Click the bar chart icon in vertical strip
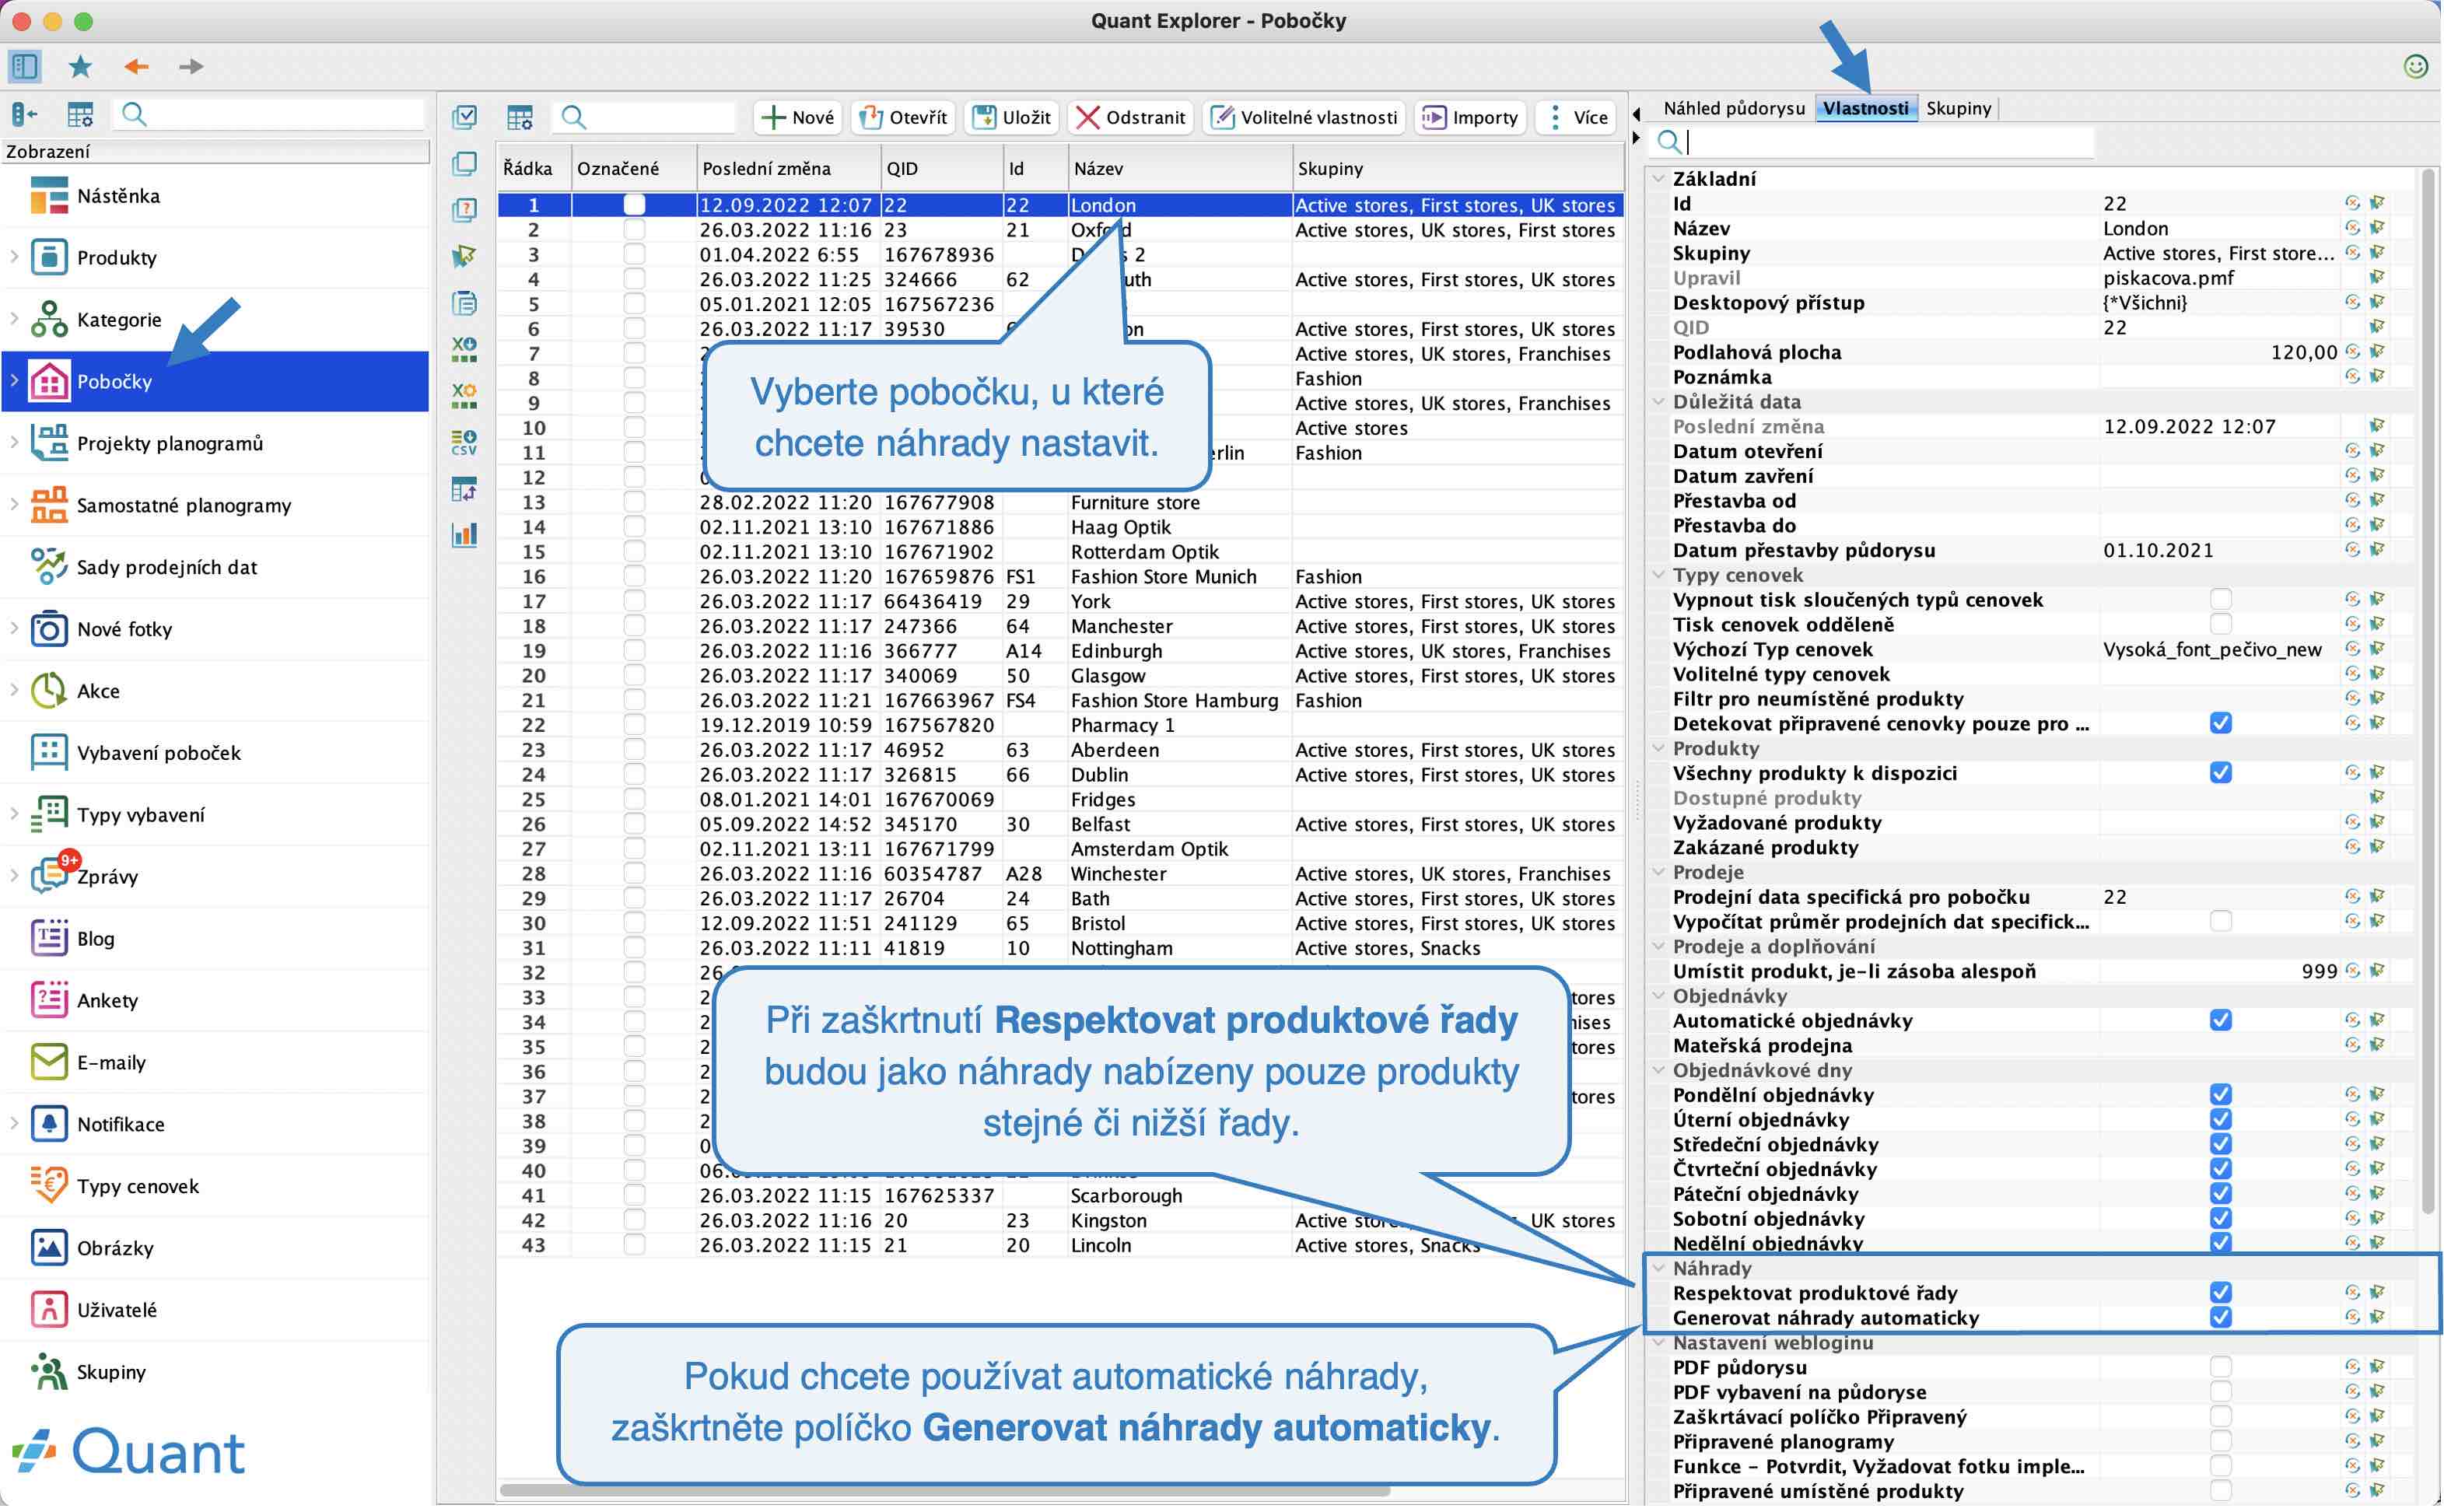 click(464, 535)
